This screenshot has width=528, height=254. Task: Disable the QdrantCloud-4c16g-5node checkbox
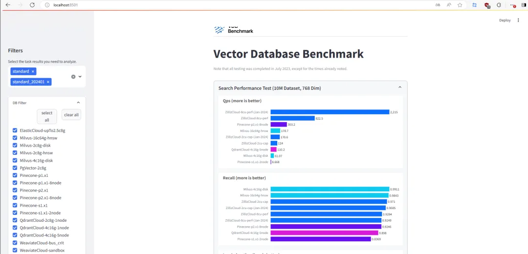15,235
